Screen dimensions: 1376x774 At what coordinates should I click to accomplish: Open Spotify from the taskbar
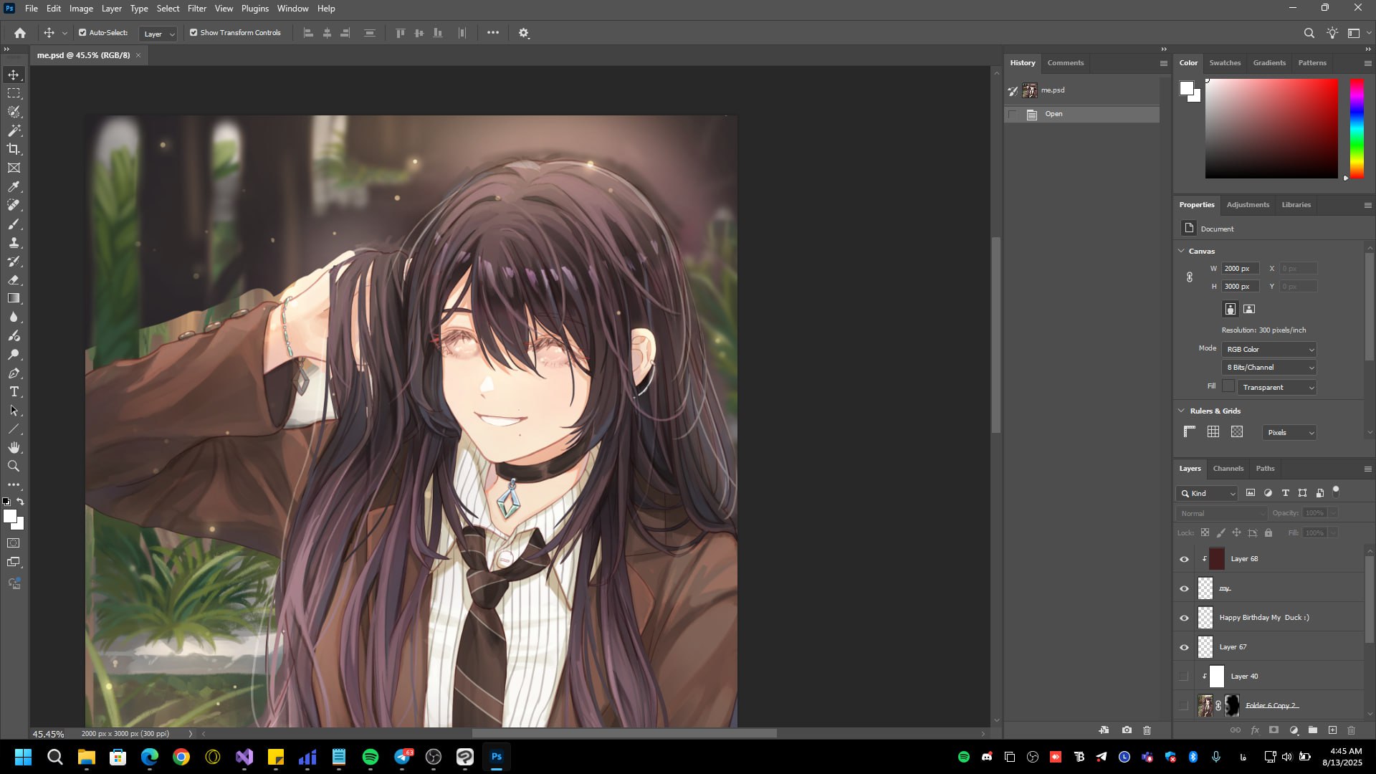[x=371, y=757]
